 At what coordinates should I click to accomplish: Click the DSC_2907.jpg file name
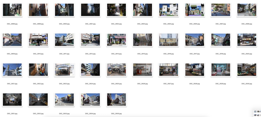click(220, 24)
